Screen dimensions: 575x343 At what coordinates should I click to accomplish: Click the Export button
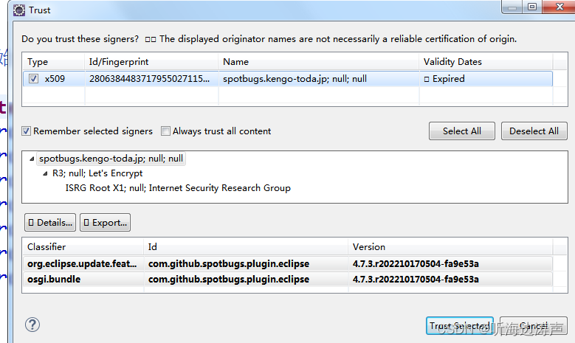[106, 223]
